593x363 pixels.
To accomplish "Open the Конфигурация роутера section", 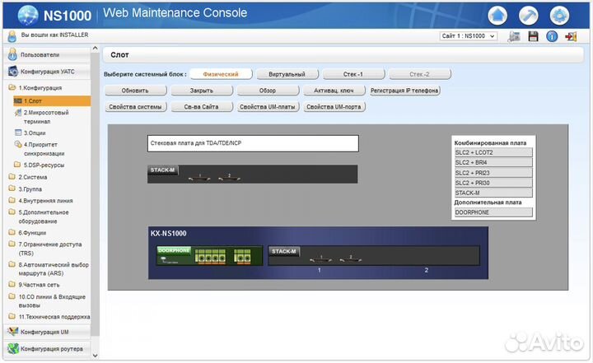I will (51, 349).
